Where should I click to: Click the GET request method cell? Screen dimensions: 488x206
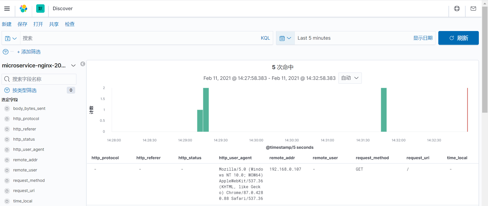[359, 169]
